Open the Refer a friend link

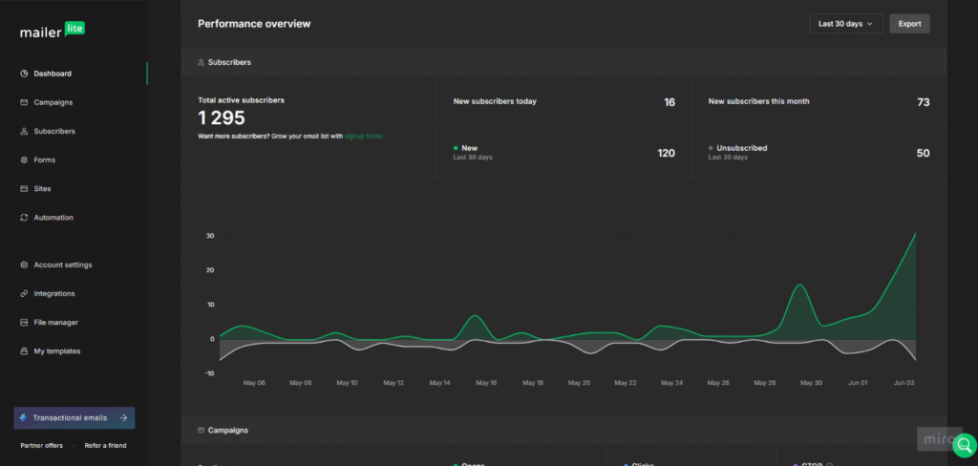click(x=105, y=446)
